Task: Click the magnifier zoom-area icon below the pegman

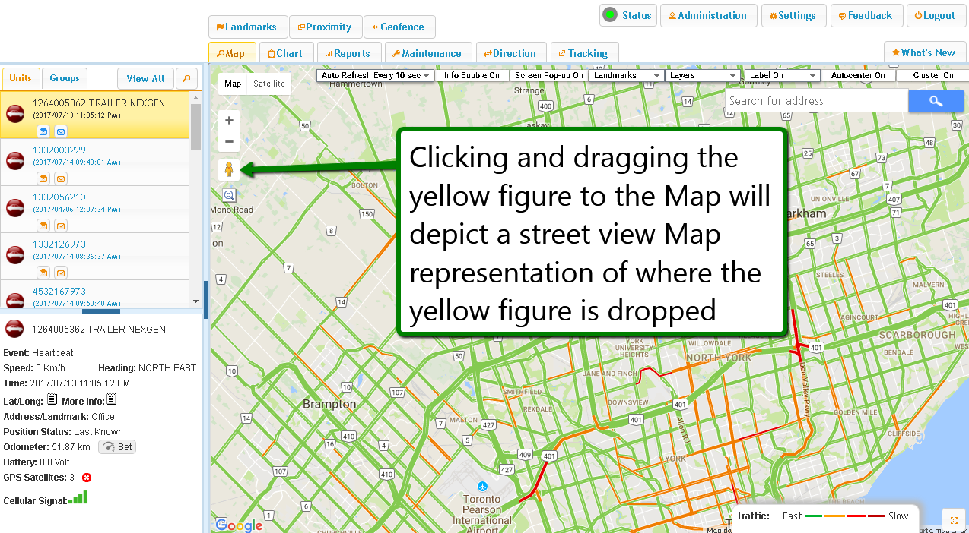Action: 229,195
